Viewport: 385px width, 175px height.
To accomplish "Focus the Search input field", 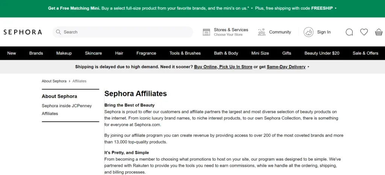I will point(126,32).
